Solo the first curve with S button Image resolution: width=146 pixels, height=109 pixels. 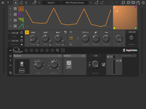pyautogui.click(x=10, y=8)
